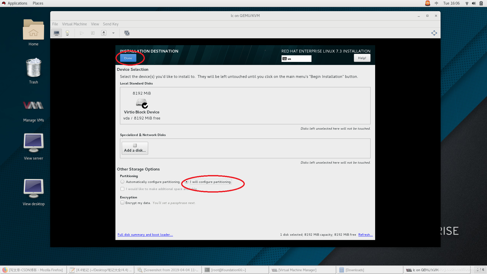Open Full disk summary and boot loader link
This screenshot has height=274, width=487.
(x=145, y=235)
